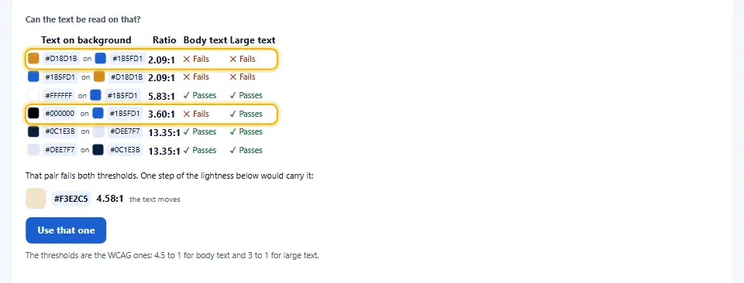
Task: Select the highlighted #000000 on #1B5FD1 row
Action: pyautogui.click(x=150, y=114)
